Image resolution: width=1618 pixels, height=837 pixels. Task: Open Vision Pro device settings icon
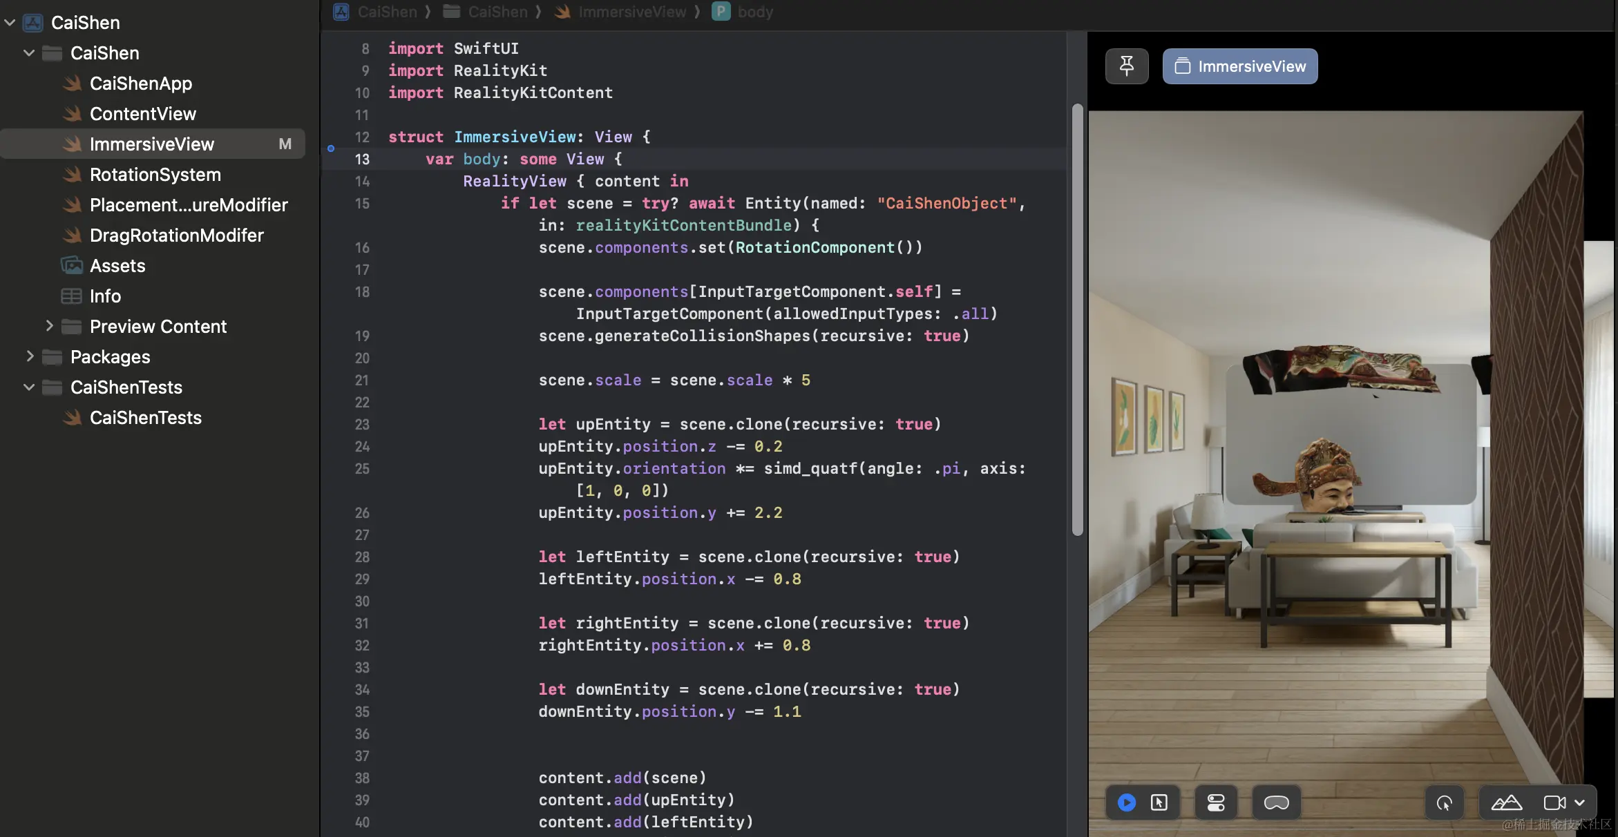1276,802
